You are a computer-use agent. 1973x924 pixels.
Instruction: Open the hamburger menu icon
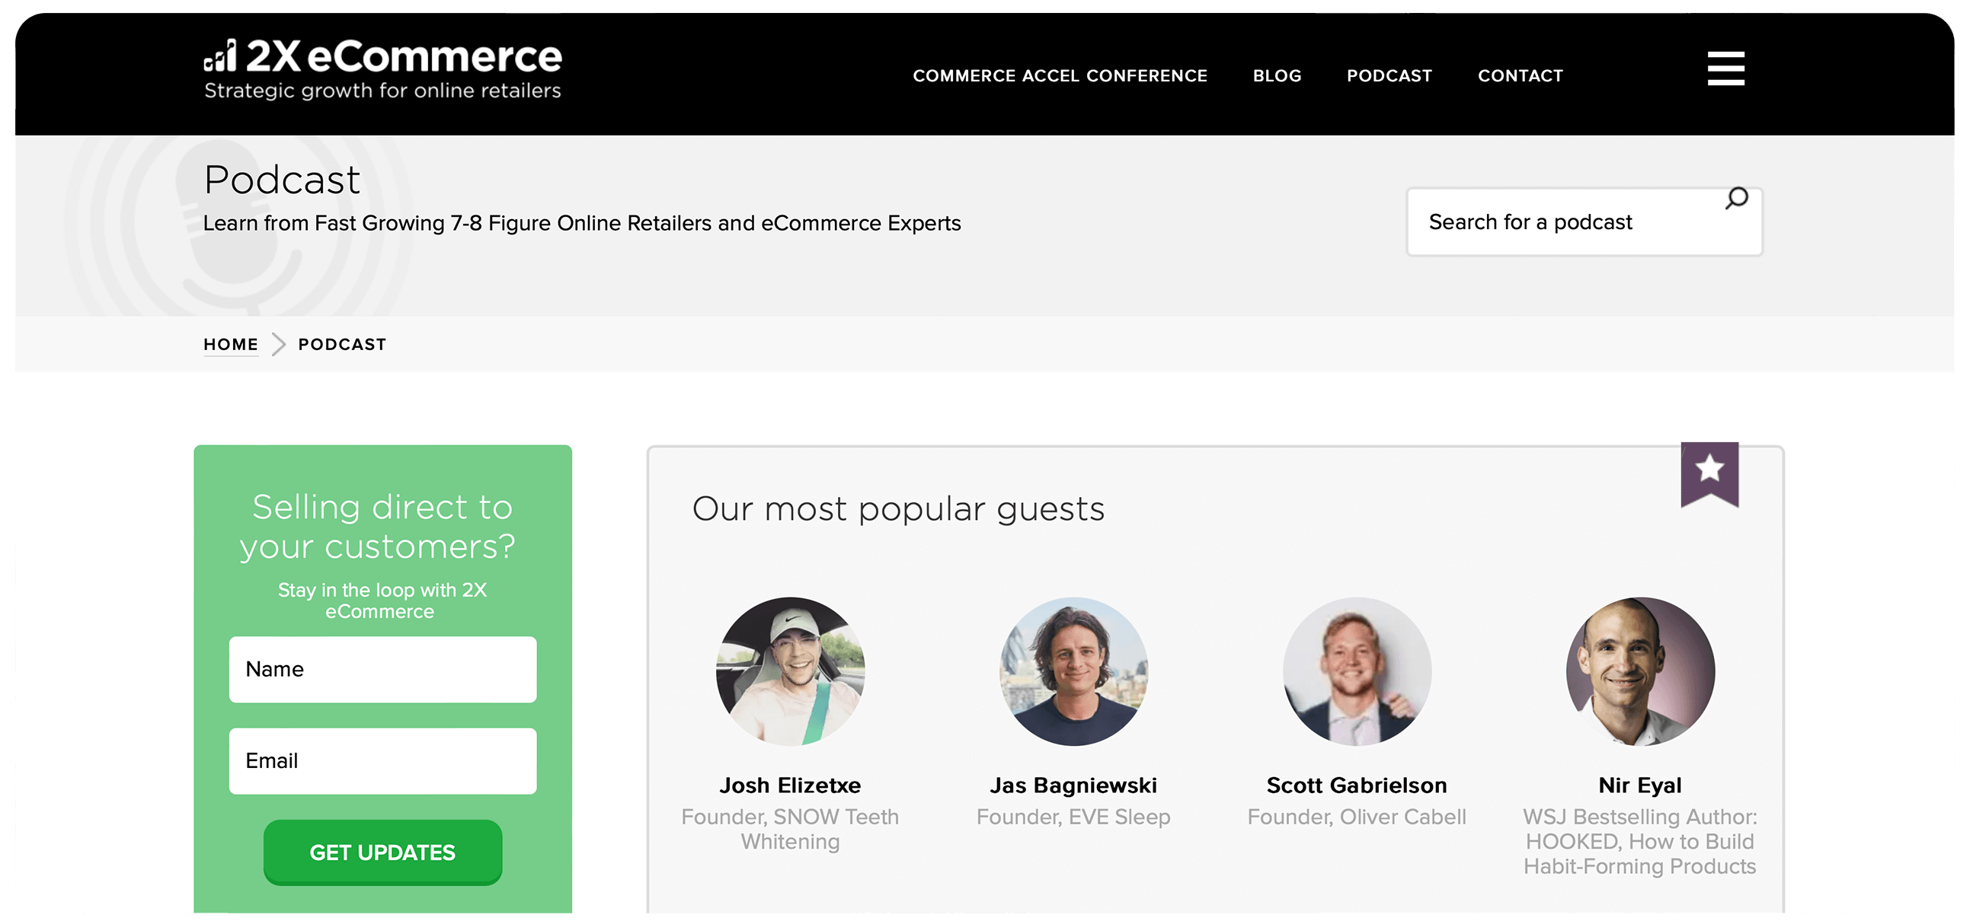1725,69
